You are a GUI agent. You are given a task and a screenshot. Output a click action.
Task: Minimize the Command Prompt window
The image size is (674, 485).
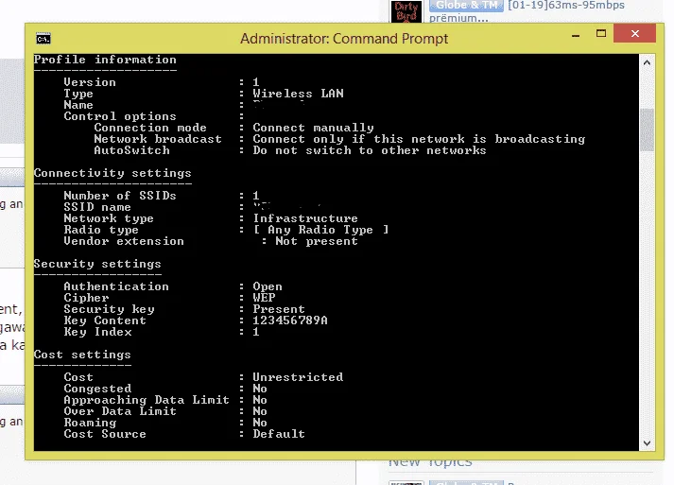point(576,36)
